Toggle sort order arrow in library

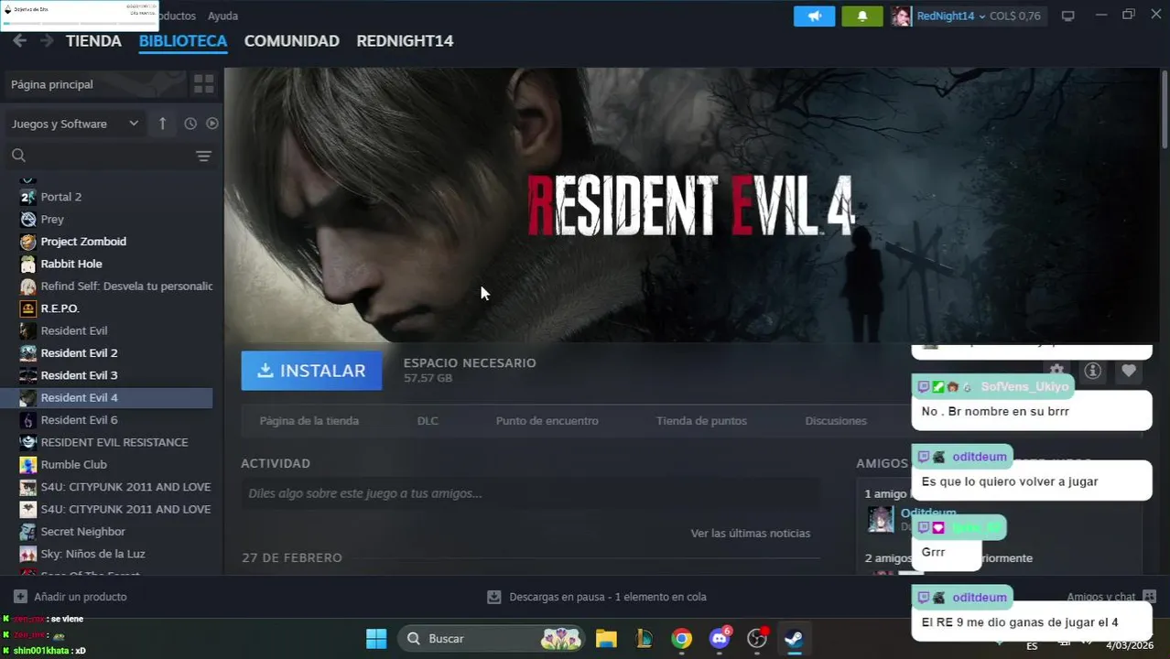162,124
